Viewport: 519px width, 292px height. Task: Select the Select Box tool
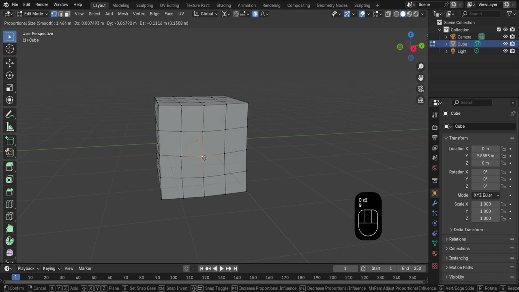pyautogui.click(x=10, y=36)
